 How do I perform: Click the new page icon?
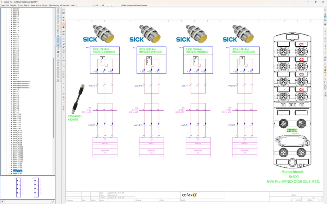tap(63, 10)
